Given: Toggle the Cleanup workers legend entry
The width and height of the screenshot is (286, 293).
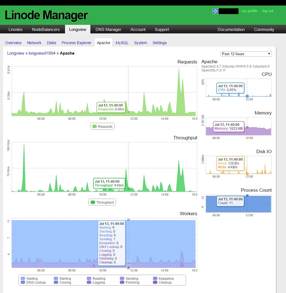Looking at the screenshot, I should pos(162,282).
